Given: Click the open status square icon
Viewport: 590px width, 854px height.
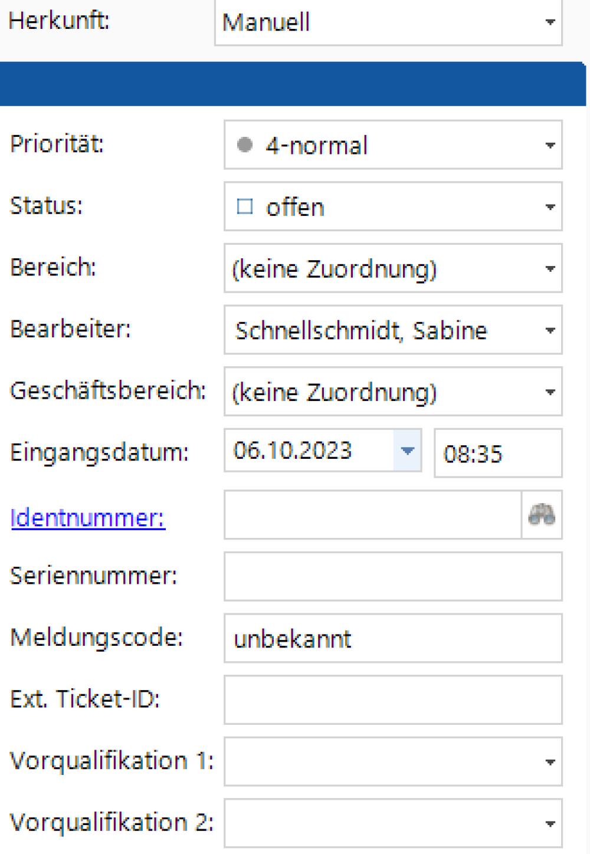Looking at the screenshot, I should [244, 206].
